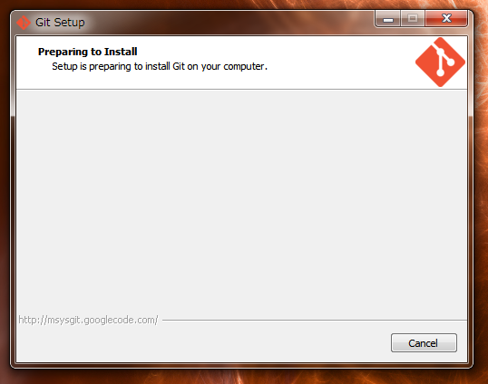
Task: Click the "Git Setup" window title text
Action: 60,23
